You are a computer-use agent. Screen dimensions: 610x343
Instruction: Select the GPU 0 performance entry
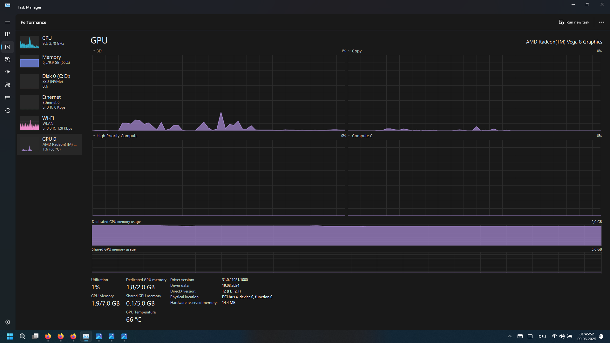tap(49, 144)
